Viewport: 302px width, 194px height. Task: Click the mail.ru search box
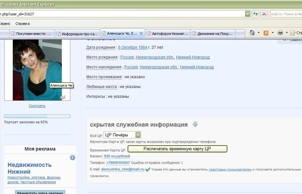pyautogui.click(x=286, y=14)
